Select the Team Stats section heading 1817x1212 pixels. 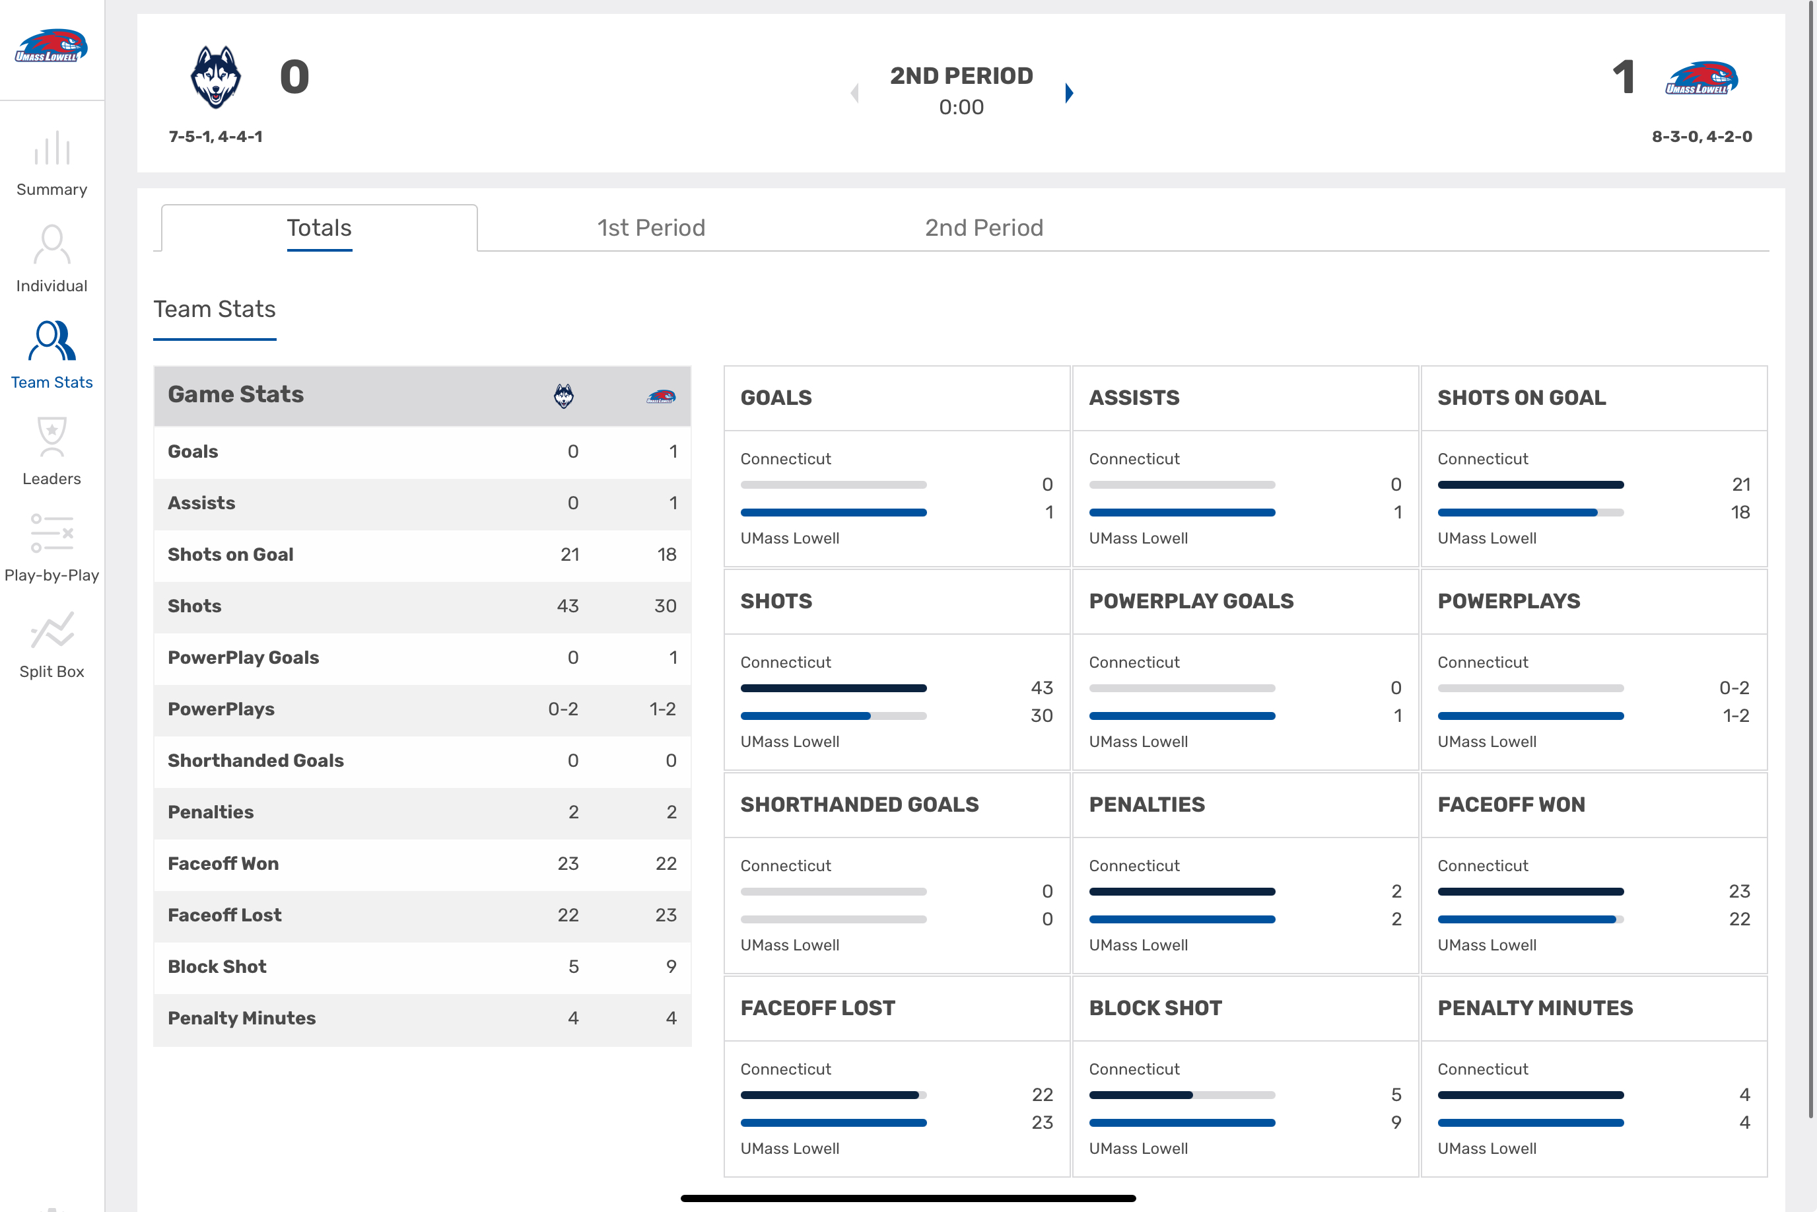[215, 309]
